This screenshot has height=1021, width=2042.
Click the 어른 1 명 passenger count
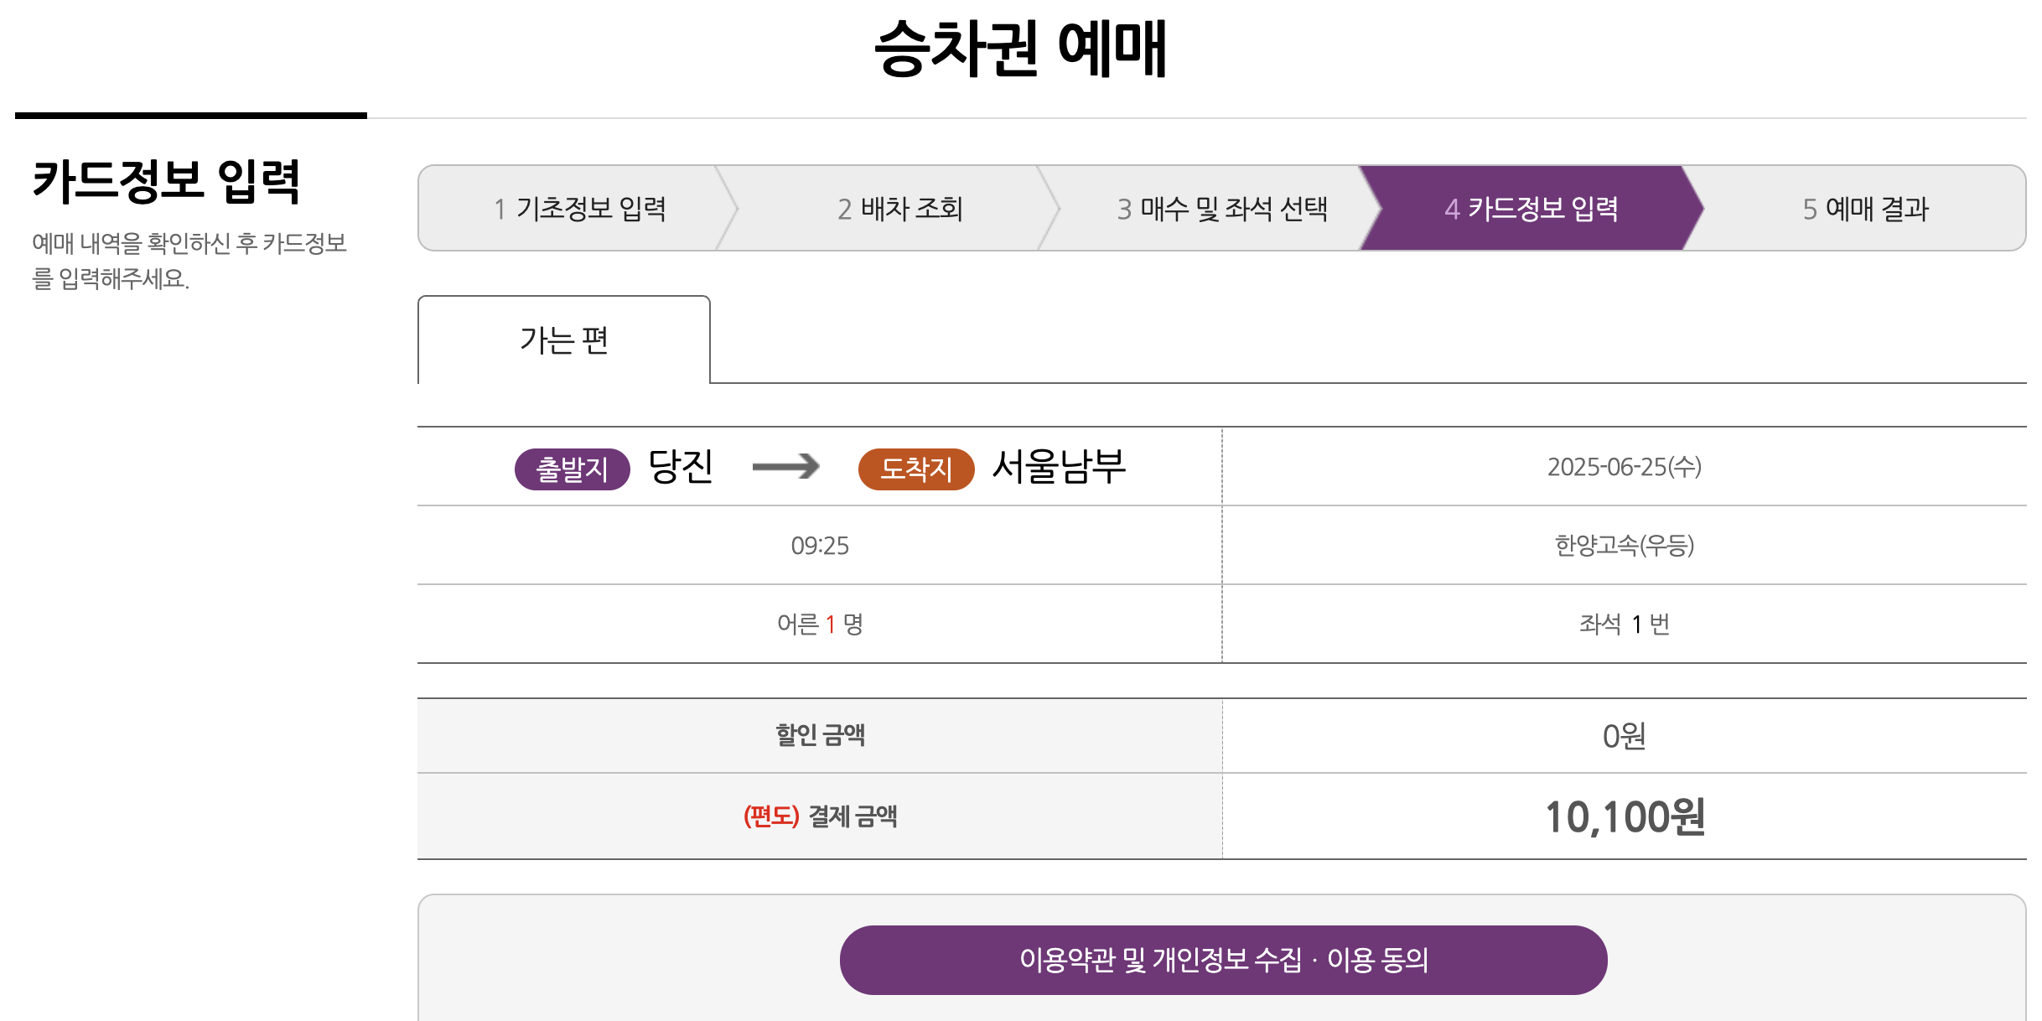(x=820, y=625)
